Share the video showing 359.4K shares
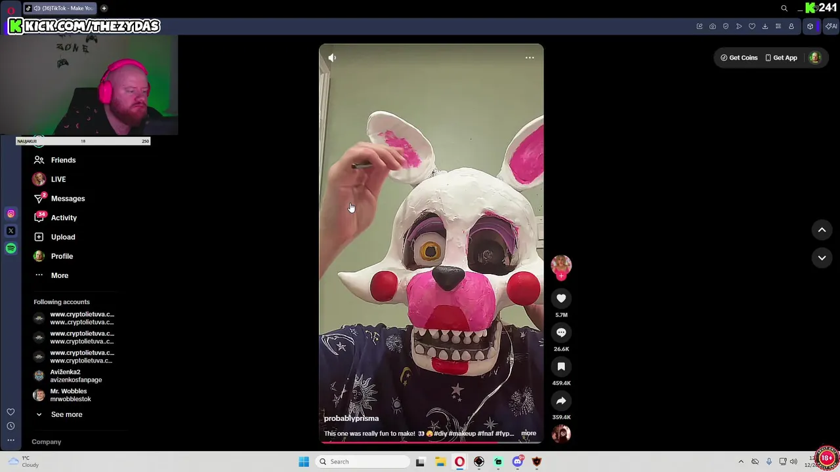Viewport: 840px width, 472px height. coord(561,401)
